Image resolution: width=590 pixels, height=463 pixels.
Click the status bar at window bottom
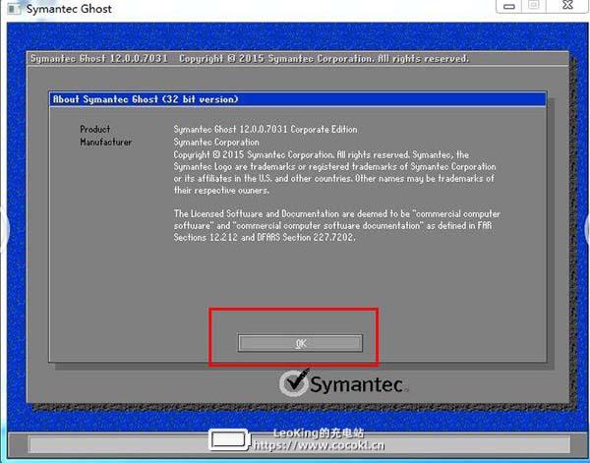(299, 444)
